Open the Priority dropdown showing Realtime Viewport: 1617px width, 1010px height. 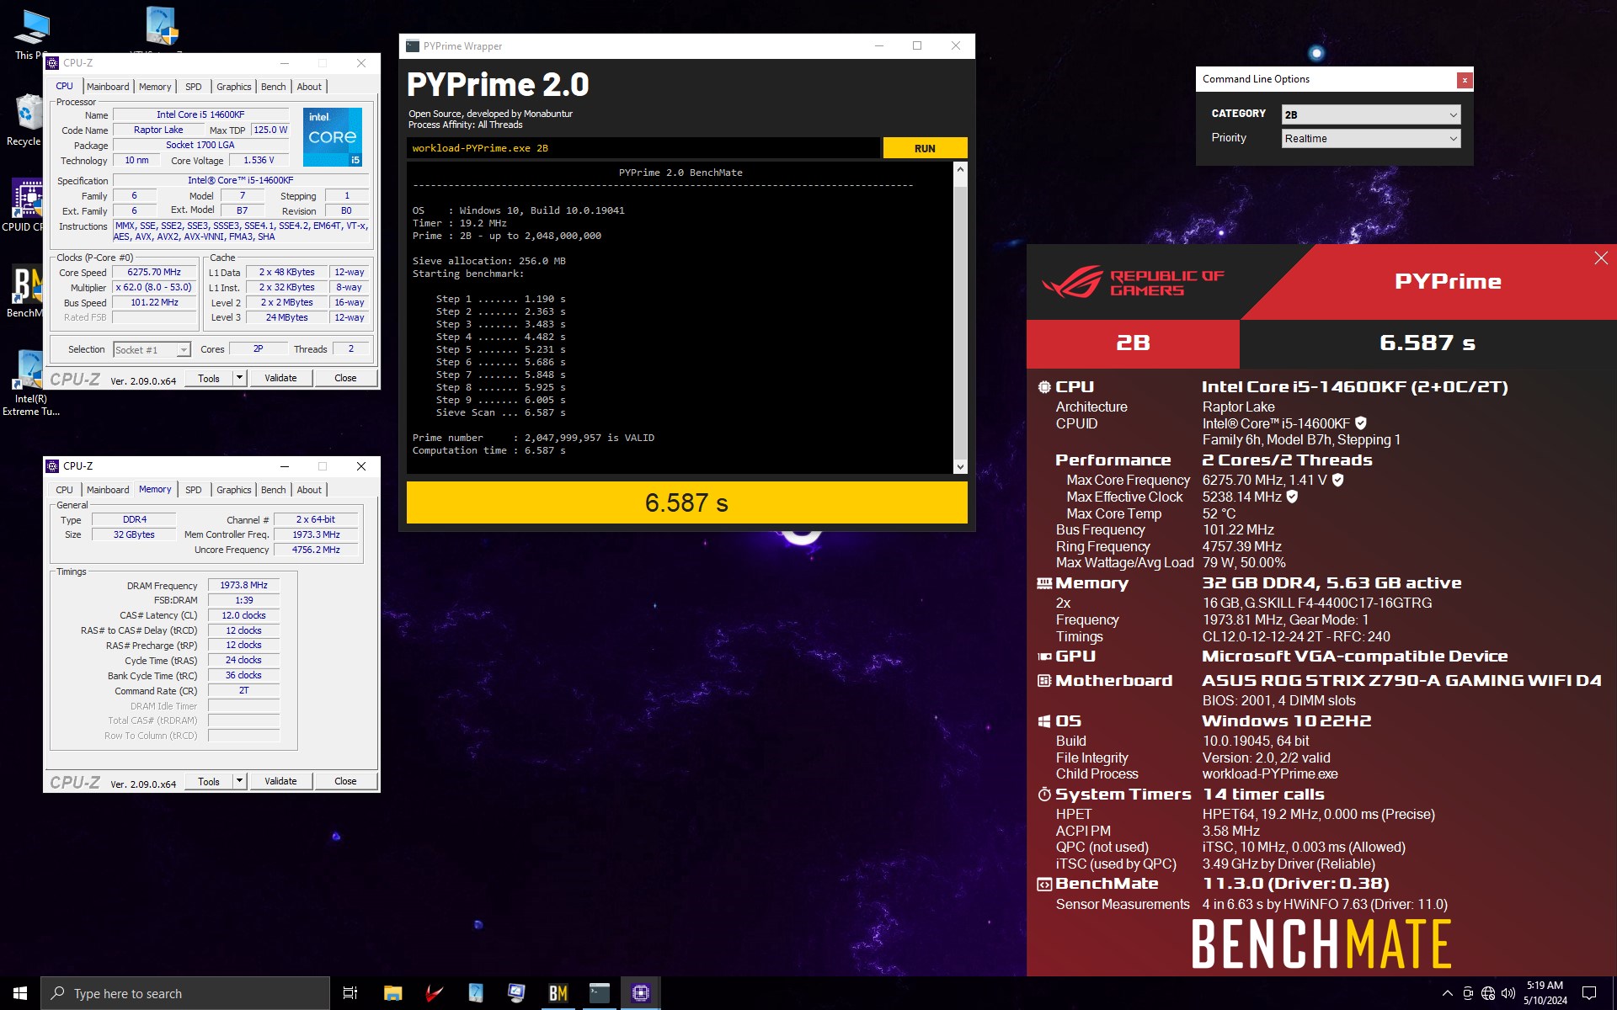(1370, 138)
